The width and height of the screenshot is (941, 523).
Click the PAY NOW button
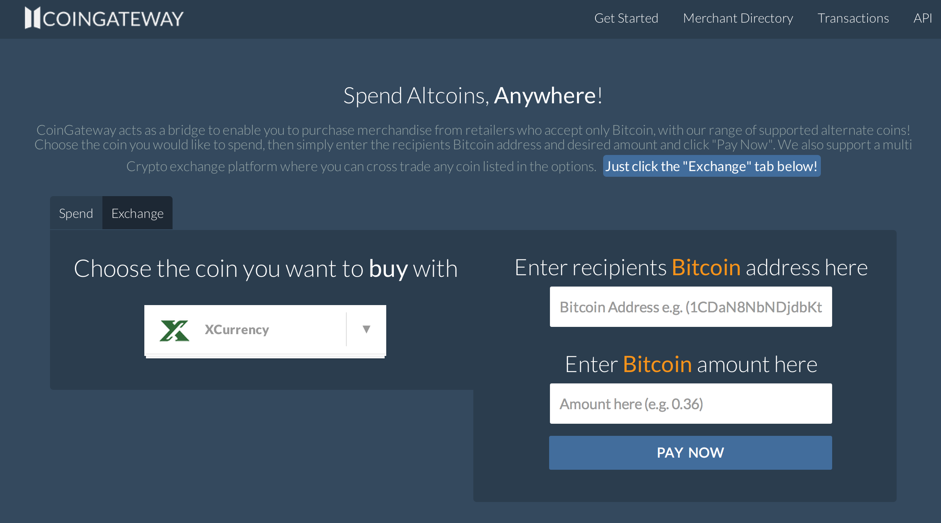coord(690,452)
